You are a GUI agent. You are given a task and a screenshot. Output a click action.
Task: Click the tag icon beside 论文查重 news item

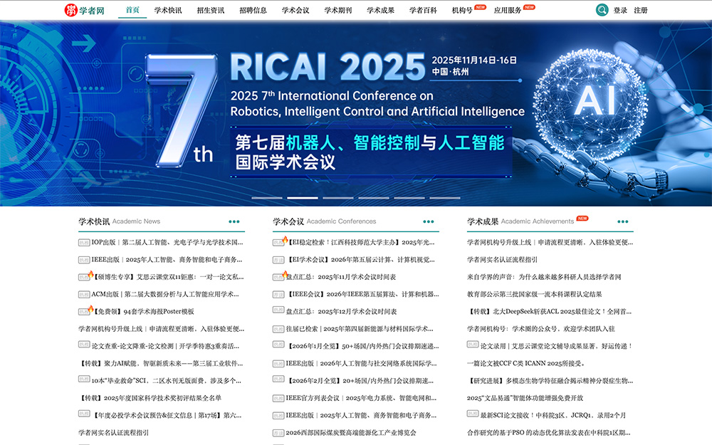pyautogui.click(x=84, y=346)
